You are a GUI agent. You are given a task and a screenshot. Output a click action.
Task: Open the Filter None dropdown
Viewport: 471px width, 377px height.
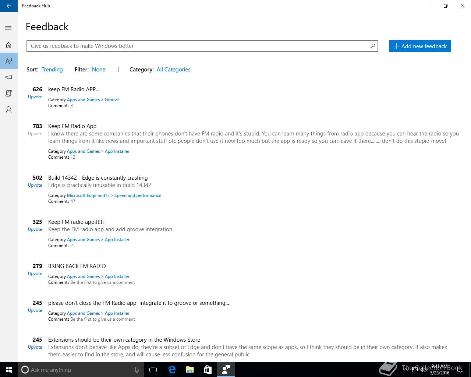(99, 70)
